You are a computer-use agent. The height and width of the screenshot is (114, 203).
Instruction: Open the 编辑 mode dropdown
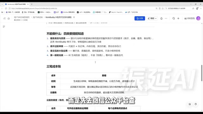tap(152, 18)
